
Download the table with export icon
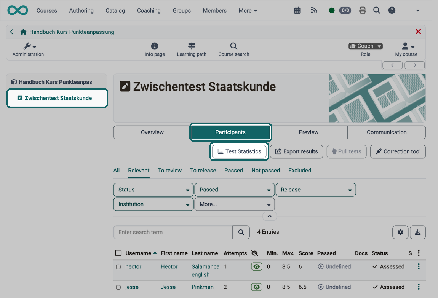point(418,232)
